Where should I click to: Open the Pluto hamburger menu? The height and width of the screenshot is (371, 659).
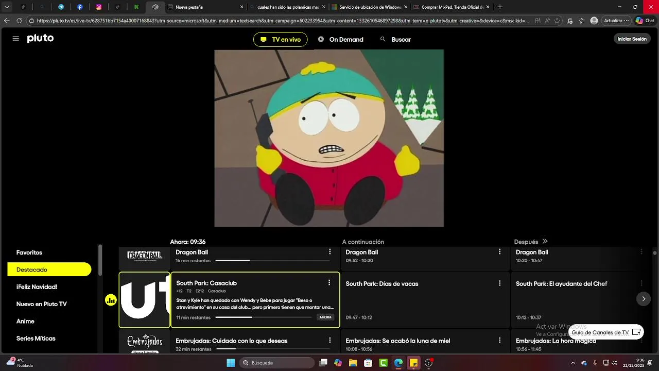point(15,39)
